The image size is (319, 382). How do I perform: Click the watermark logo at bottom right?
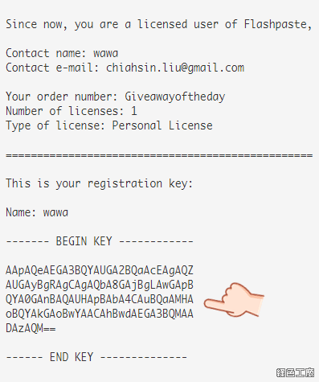295,372
